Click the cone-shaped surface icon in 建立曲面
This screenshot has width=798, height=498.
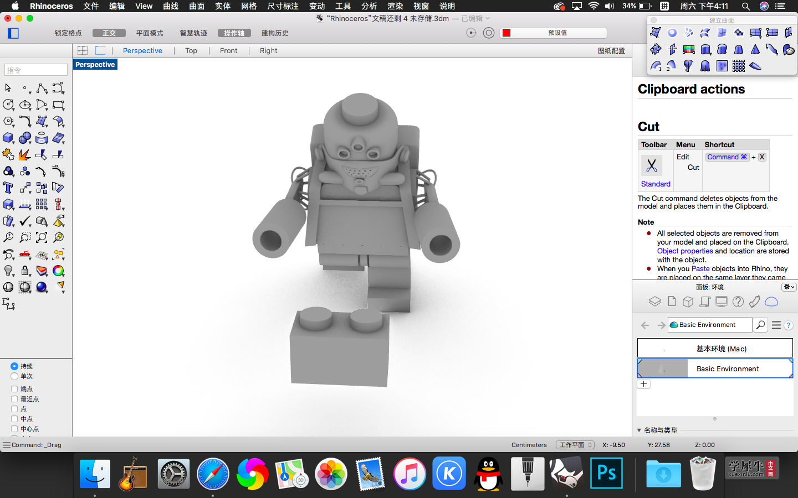click(x=755, y=49)
